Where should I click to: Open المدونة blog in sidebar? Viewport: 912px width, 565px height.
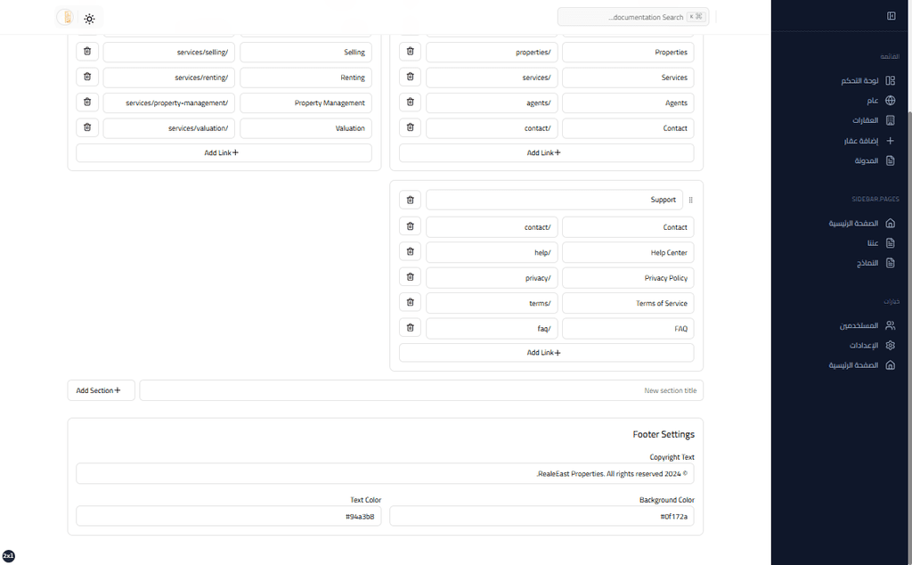875,160
